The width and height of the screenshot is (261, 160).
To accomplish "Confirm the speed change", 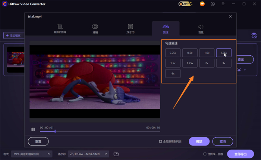I will [199, 141].
